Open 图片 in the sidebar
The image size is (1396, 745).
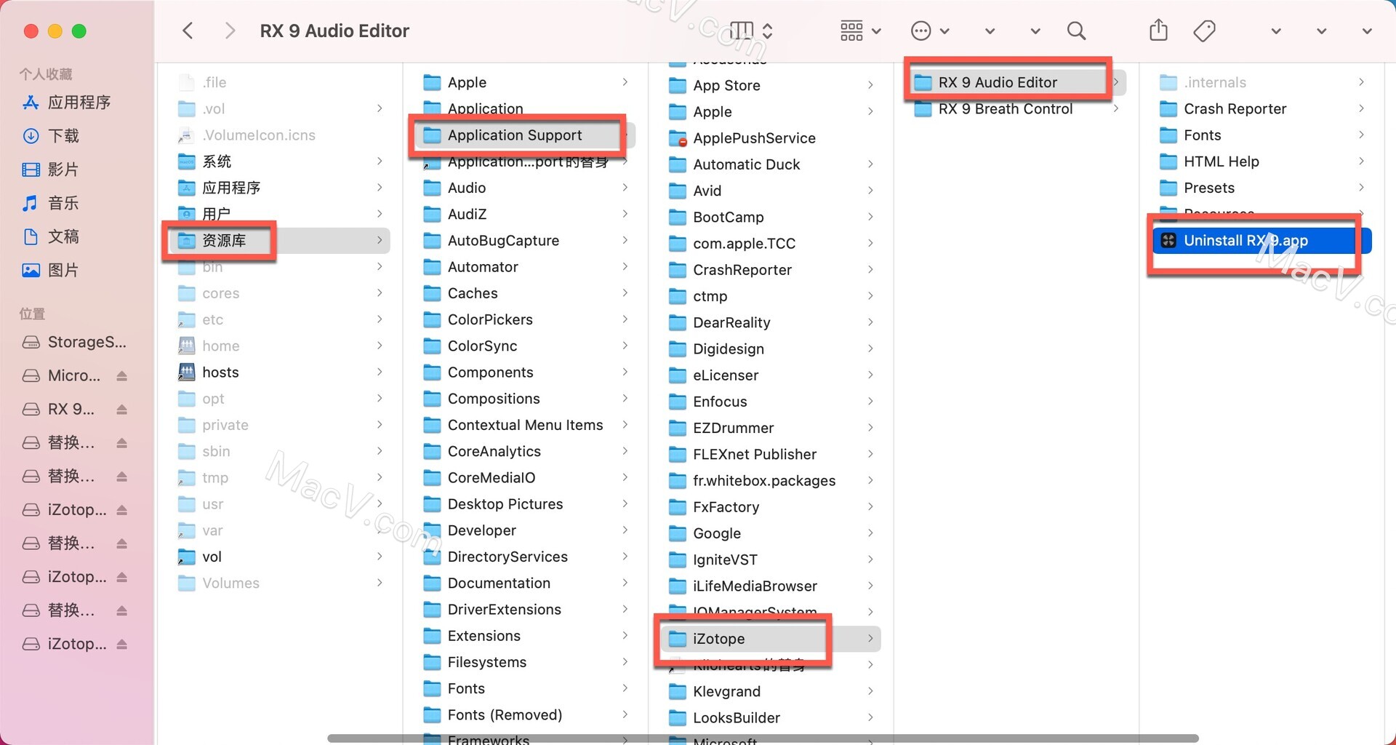[x=51, y=270]
